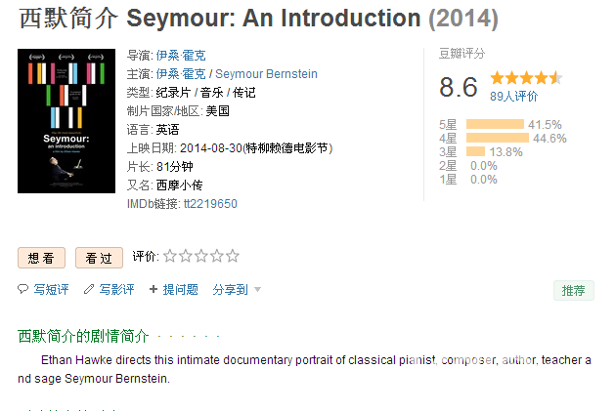Open Seymour Bernstein cast link

click(x=266, y=74)
